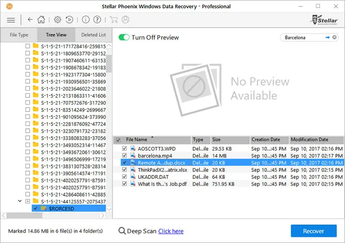This screenshot has height=243, width=345.
Task: Click the Remote A...dup.docx file icon
Action: [133, 163]
